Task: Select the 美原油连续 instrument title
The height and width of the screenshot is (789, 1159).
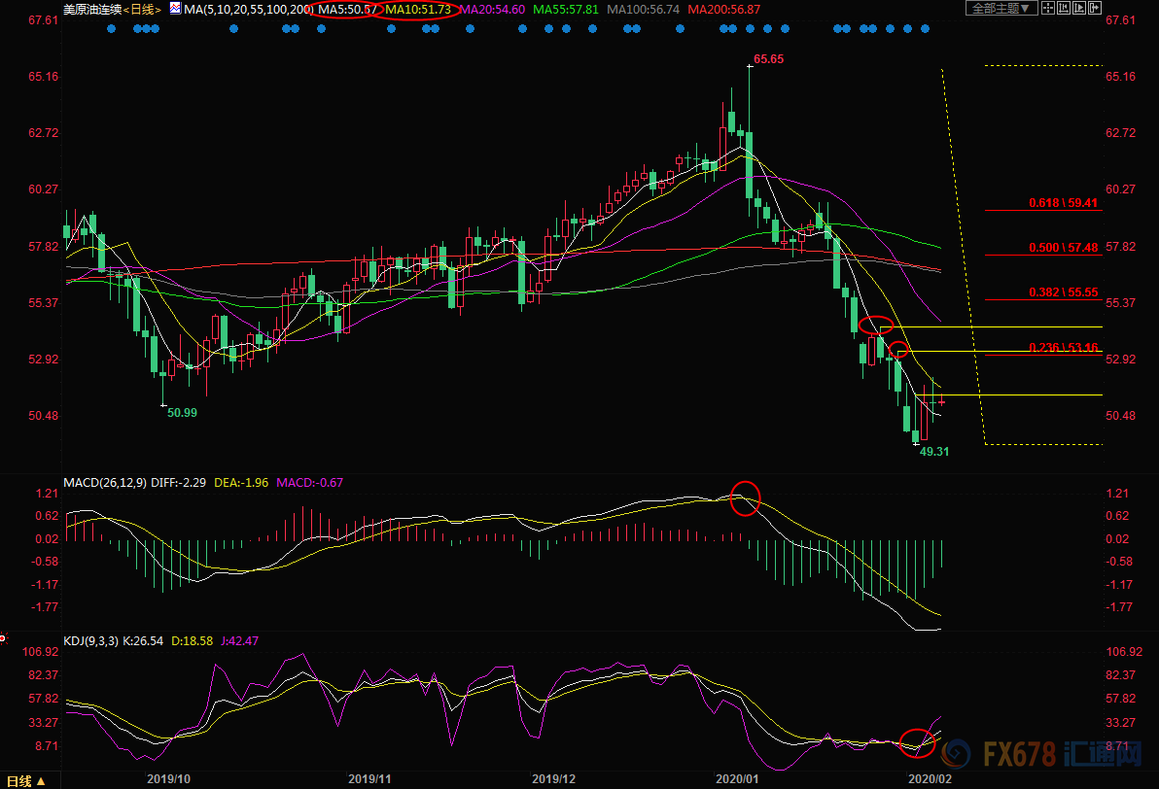Action: pos(91,9)
